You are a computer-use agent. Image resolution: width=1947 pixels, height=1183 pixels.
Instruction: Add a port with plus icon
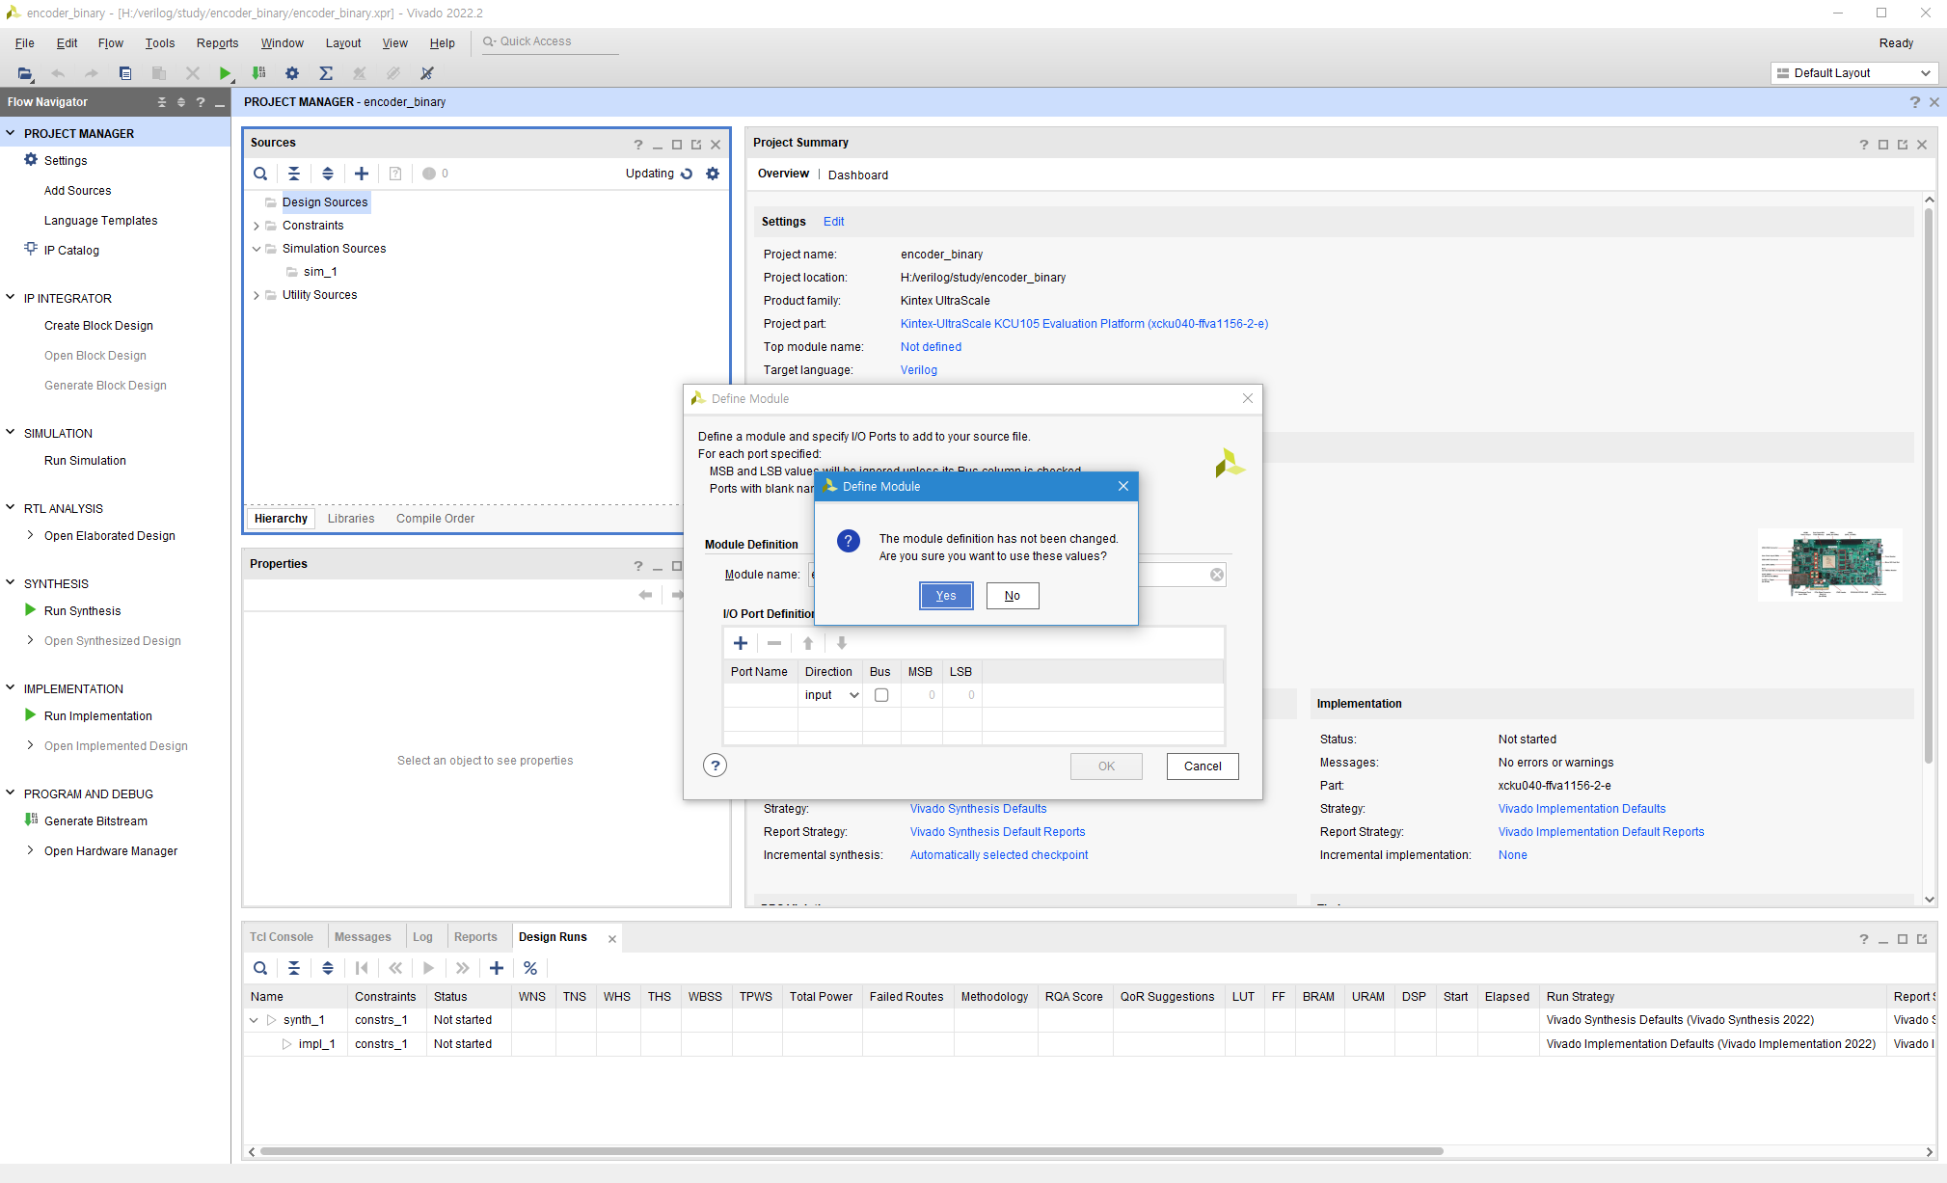click(741, 643)
